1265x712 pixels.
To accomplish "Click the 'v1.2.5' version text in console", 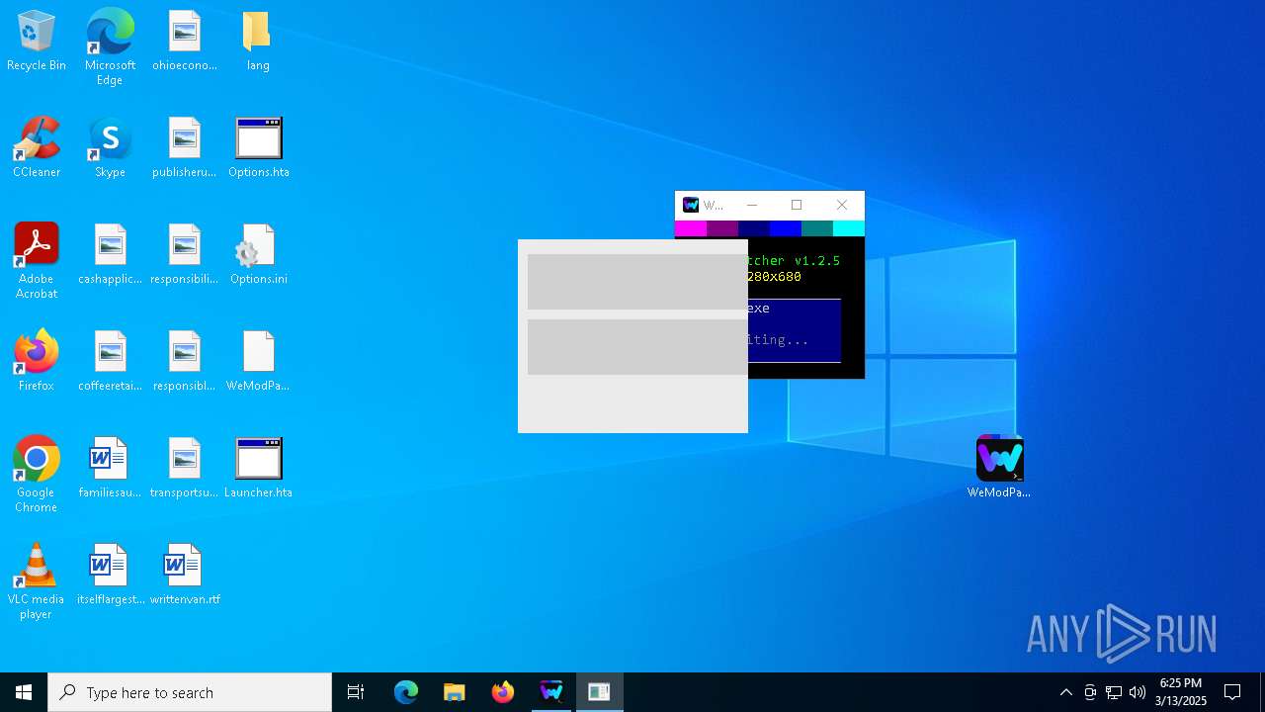I will coord(817,261).
